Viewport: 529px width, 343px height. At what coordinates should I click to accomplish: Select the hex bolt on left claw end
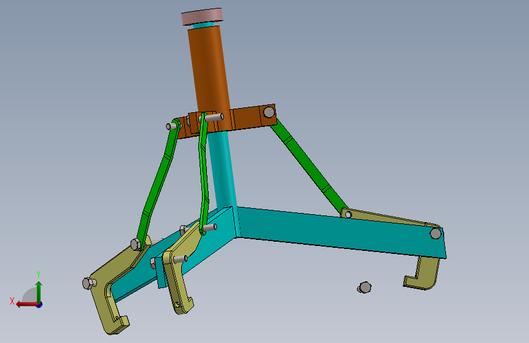coord(89,283)
